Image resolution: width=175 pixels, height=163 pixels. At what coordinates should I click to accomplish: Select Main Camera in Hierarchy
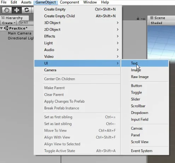[x=19, y=33]
